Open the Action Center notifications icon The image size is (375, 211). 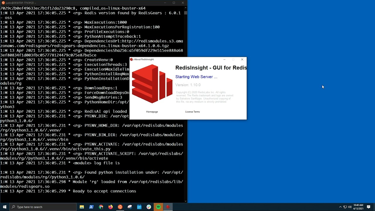tap(369, 207)
